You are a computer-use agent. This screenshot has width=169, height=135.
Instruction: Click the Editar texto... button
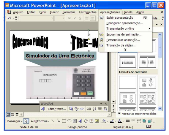coord(57,109)
